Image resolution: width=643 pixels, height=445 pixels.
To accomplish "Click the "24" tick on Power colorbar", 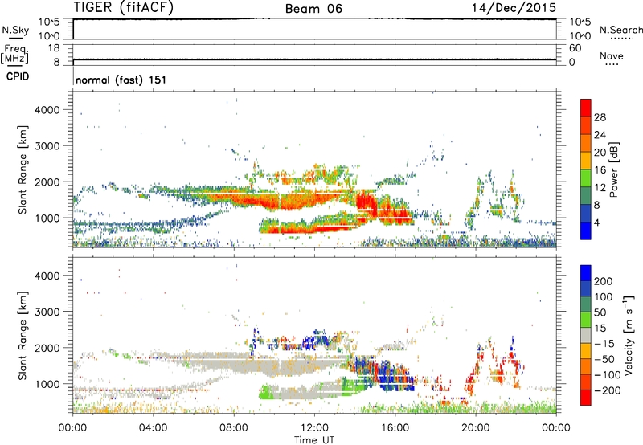I will click(600, 135).
